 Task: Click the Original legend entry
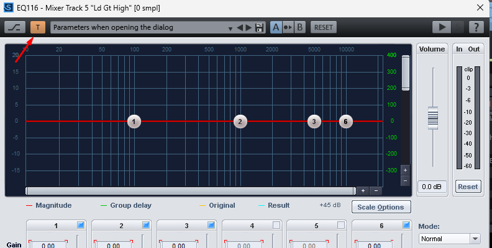(217, 206)
